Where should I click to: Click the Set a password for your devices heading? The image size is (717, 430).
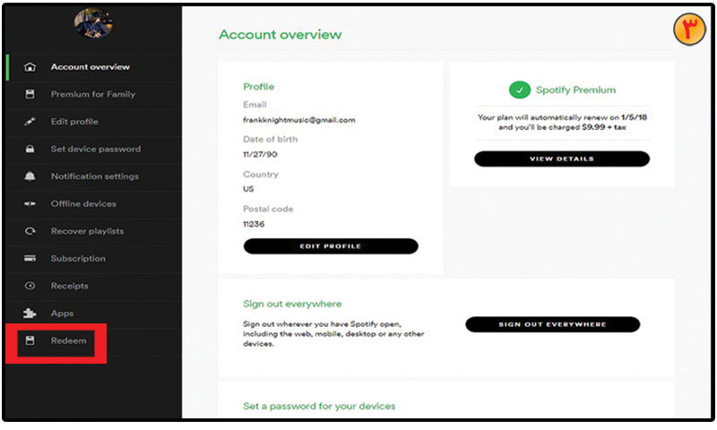(x=319, y=406)
